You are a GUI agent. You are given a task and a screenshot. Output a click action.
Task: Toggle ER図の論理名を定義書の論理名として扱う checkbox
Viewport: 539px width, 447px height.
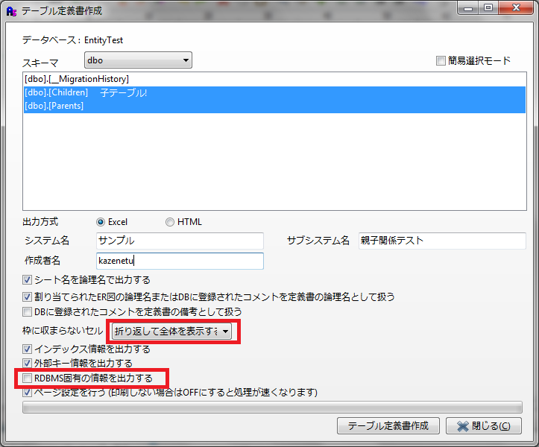(x=27, y=297)
